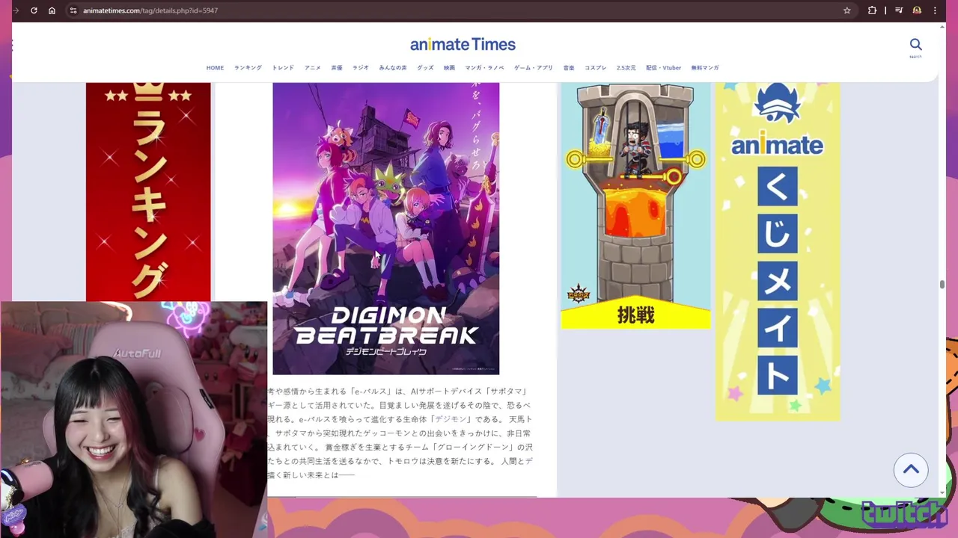Click the scroll-to-top arrow button

click(x=911, y=470)
